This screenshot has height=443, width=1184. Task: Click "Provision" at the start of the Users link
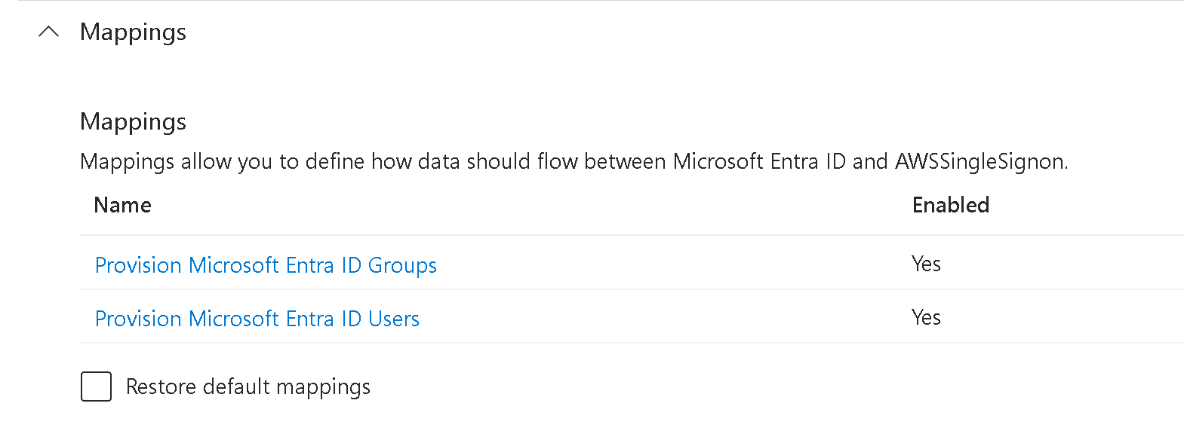(x=138, y=319)
